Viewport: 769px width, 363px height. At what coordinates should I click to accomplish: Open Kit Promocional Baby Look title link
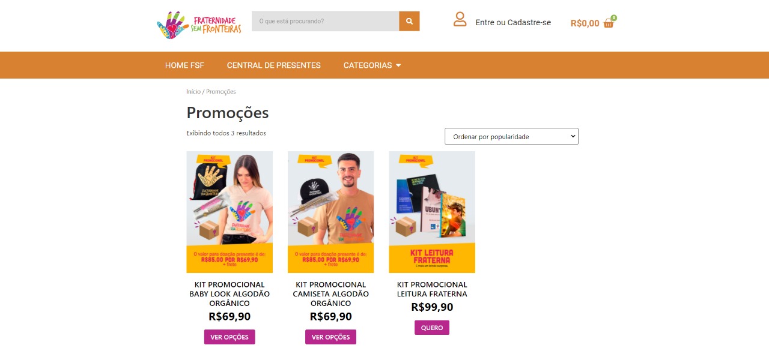click(229, 294)
